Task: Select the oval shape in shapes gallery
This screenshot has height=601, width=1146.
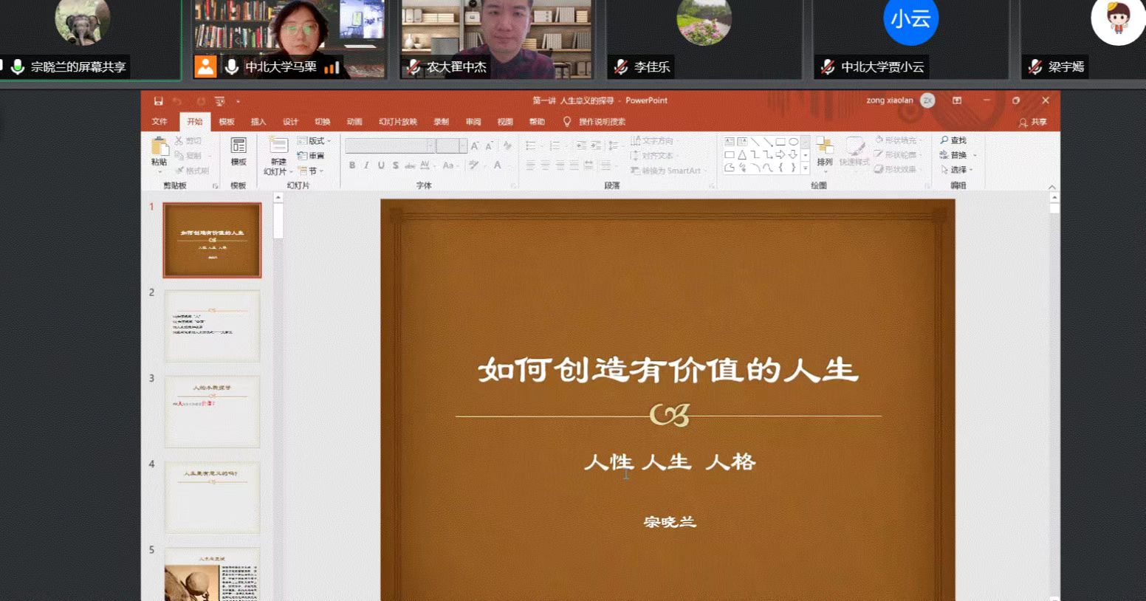Action: [x=793, y=142]
